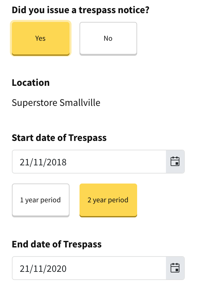Deselect the highlighted yellow Yes button
The width and height of the screenshot is (206, 285).
[41, 38]
